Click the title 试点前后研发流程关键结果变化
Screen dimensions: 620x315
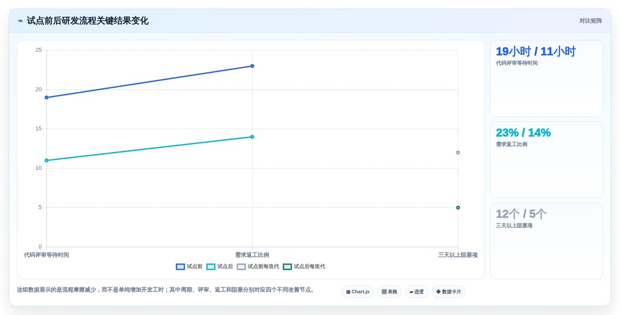[88, 21]
